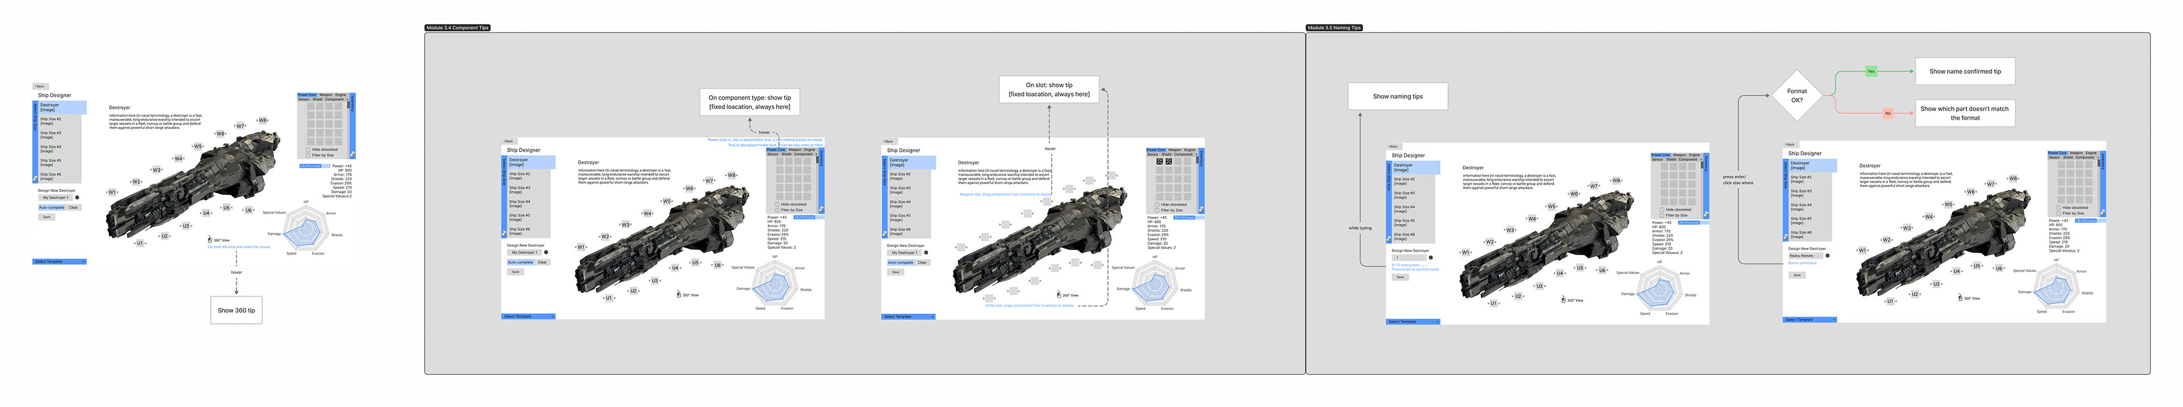
Task: Click first filled inventory component in slot tip mockup
Action: click(1160, 162)
